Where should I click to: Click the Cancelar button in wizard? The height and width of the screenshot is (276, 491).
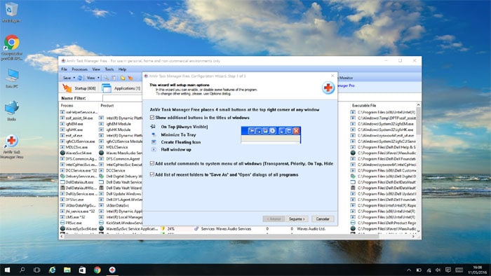click(x=323, y=219)
